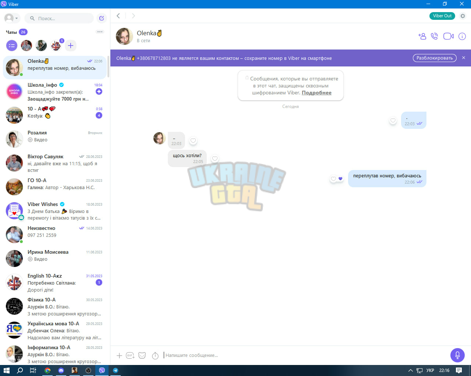This screenshot has width=471, height=376.
Task: Open Viber settings gear
Action: tap(463, 16)
